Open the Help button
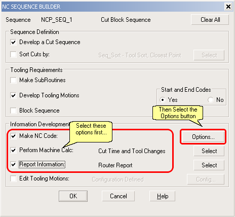 (x=163, y=196)
